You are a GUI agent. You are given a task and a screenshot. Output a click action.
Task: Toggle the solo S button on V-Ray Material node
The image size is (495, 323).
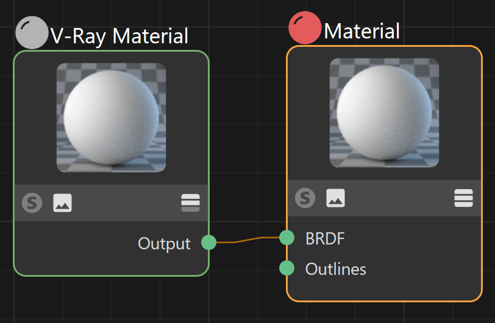pyautogui.click(x=32, y=203)
